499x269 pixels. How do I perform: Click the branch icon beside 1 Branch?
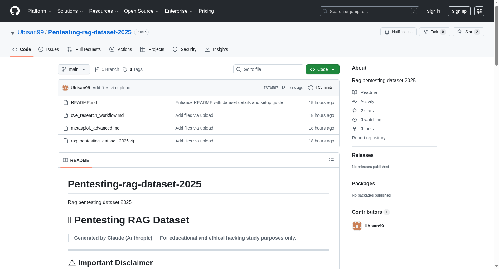(97, 69)
